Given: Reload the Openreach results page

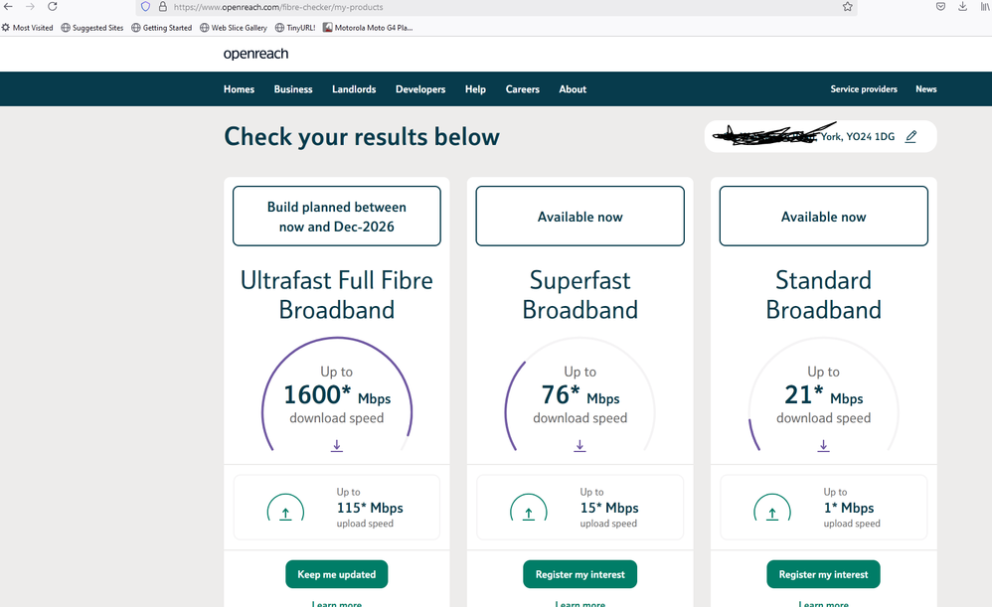Looking at the screenshot, I should (51, 7).
